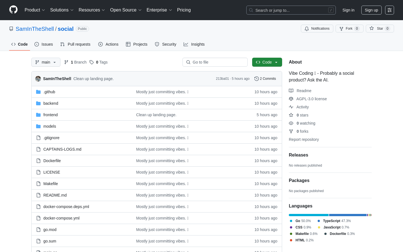Open the Security tab
The image size is (403, 252).
click(166, 44)
